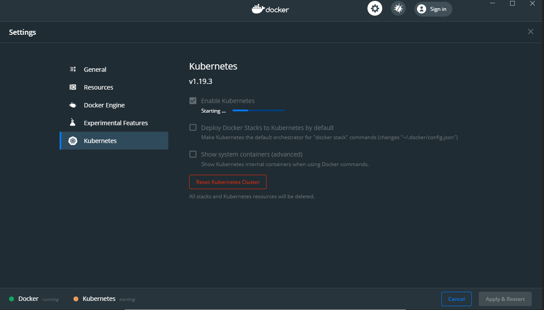The height and width of the screenshot is (310, 544).
Task: Click 'Show Kubernetes internal containers' description text
Action: point(285,164)
